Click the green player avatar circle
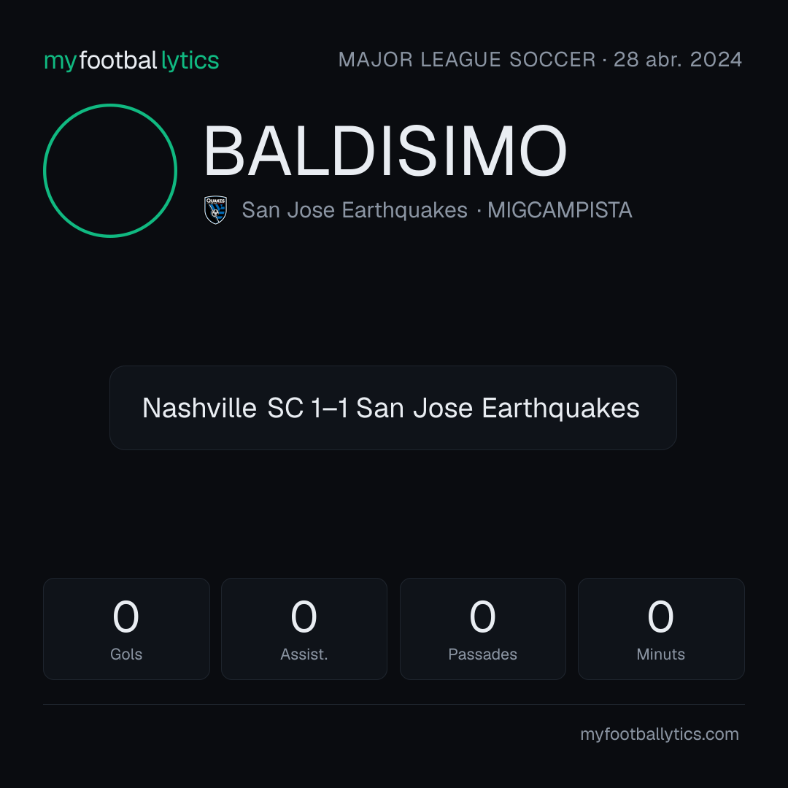 [110, 171]
